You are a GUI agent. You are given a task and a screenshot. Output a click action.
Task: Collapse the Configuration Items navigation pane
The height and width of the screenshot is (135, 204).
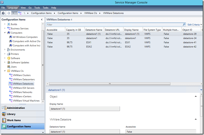click(x=41, y=20)
